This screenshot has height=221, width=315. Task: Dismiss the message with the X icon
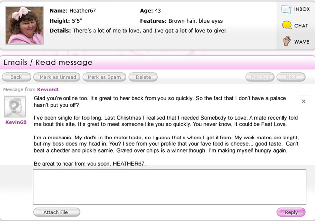click(x=303, y=101)
